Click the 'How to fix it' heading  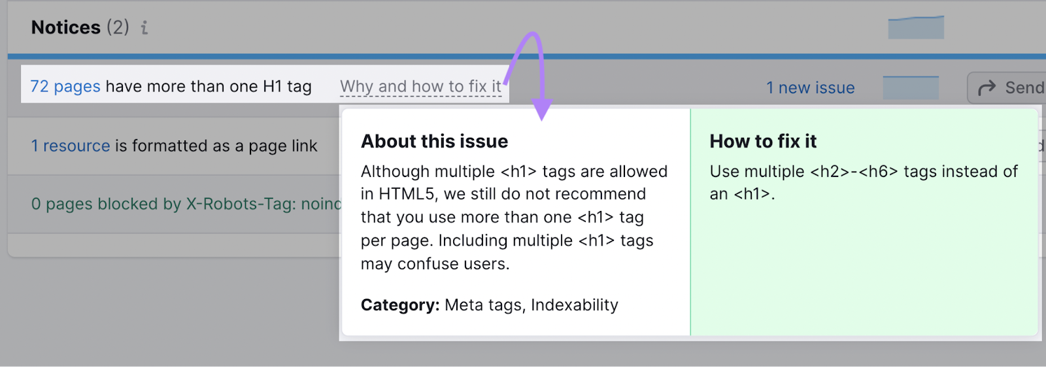(x=763, y=141)
